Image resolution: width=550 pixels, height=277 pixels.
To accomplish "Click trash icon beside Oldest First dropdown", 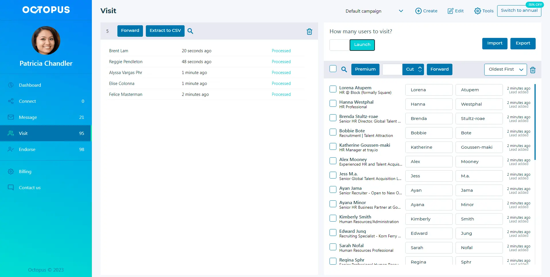I will [533, 70].
